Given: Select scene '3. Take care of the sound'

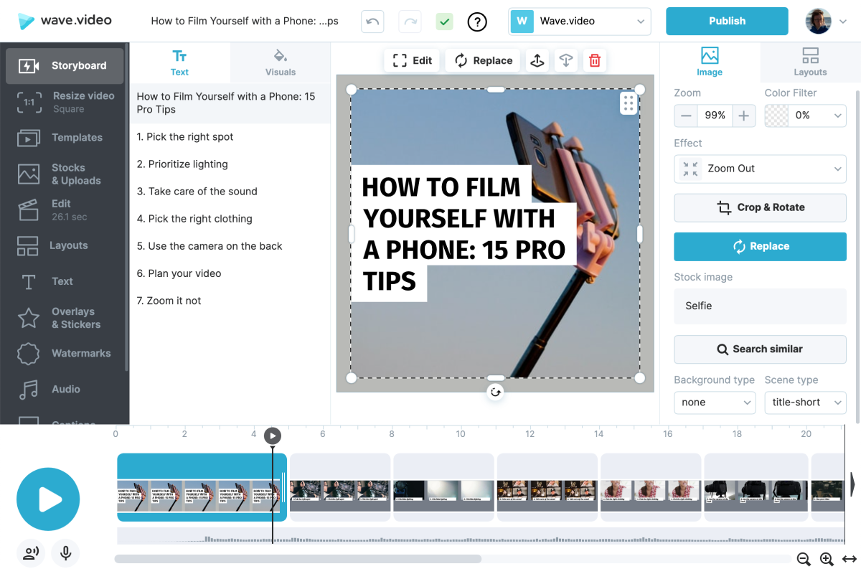Looking at the screenshot, I should tap(230, 192).
